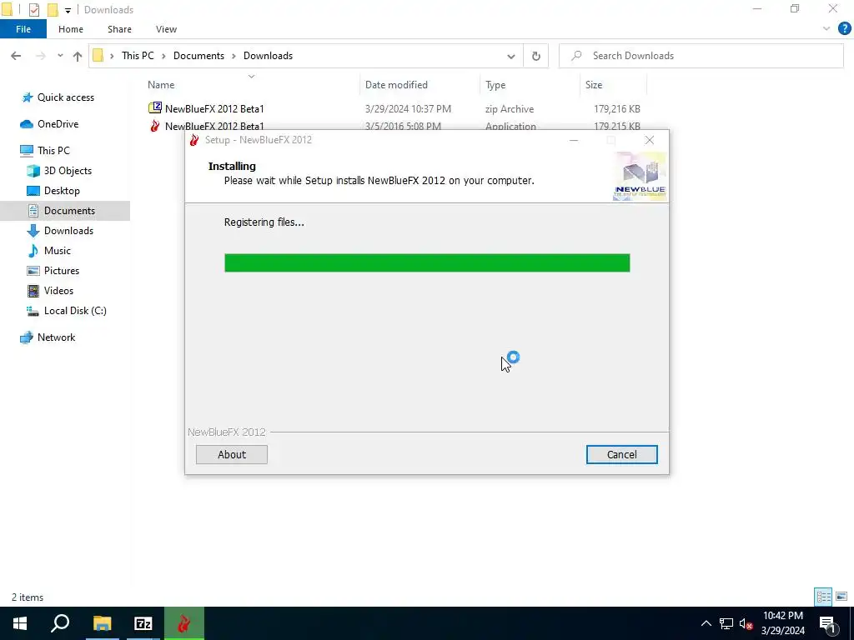Show hidden system tray icons
The image size is (854, 640).
tap(706, 623)
